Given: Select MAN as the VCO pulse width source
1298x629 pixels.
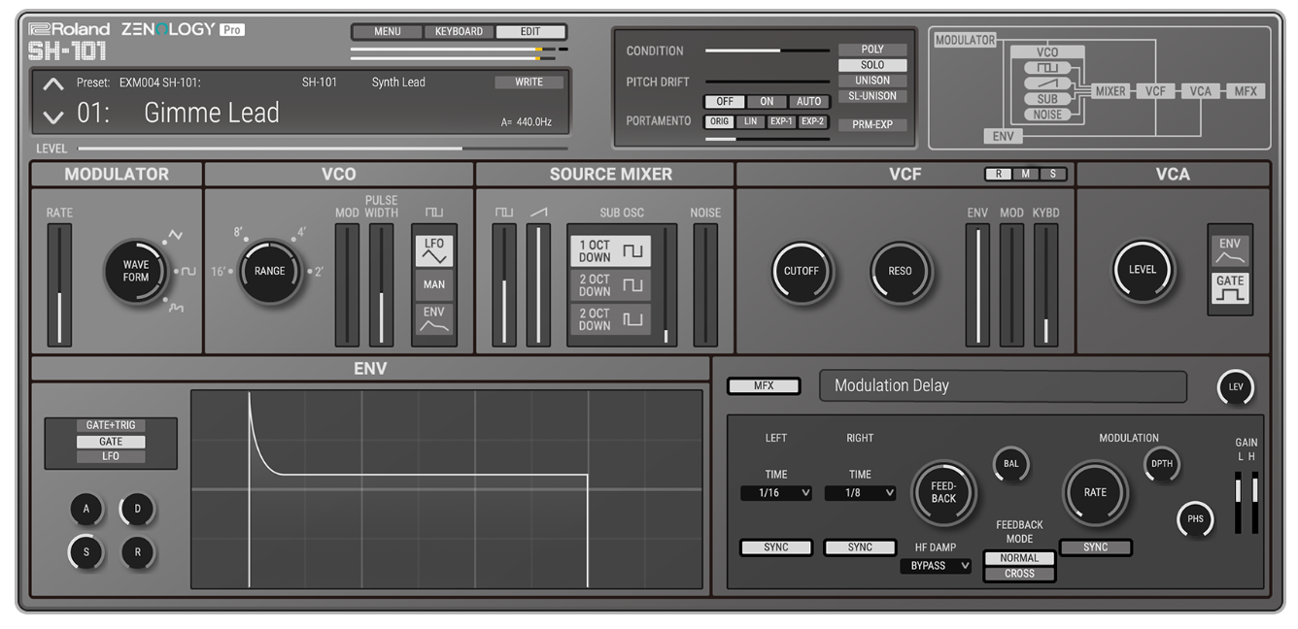Looking at the screenshot, I should [x=433, y=284].
